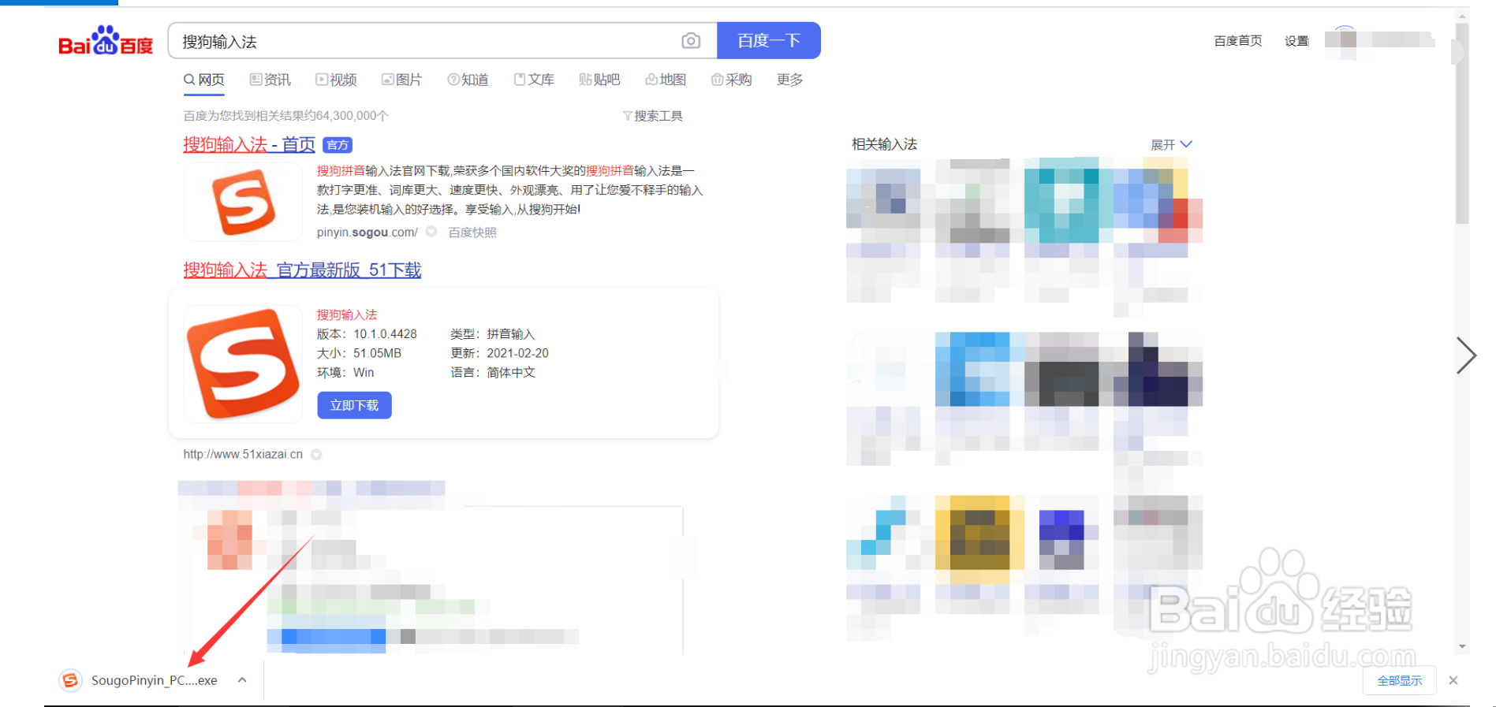Click 环境: Win text
Viewport: 1496px width, 707px height.
[x=345, y=372]
